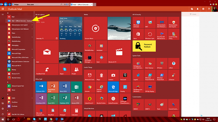
Task: Launch the Disk Cleanup tile
Action: pos(150,64)
